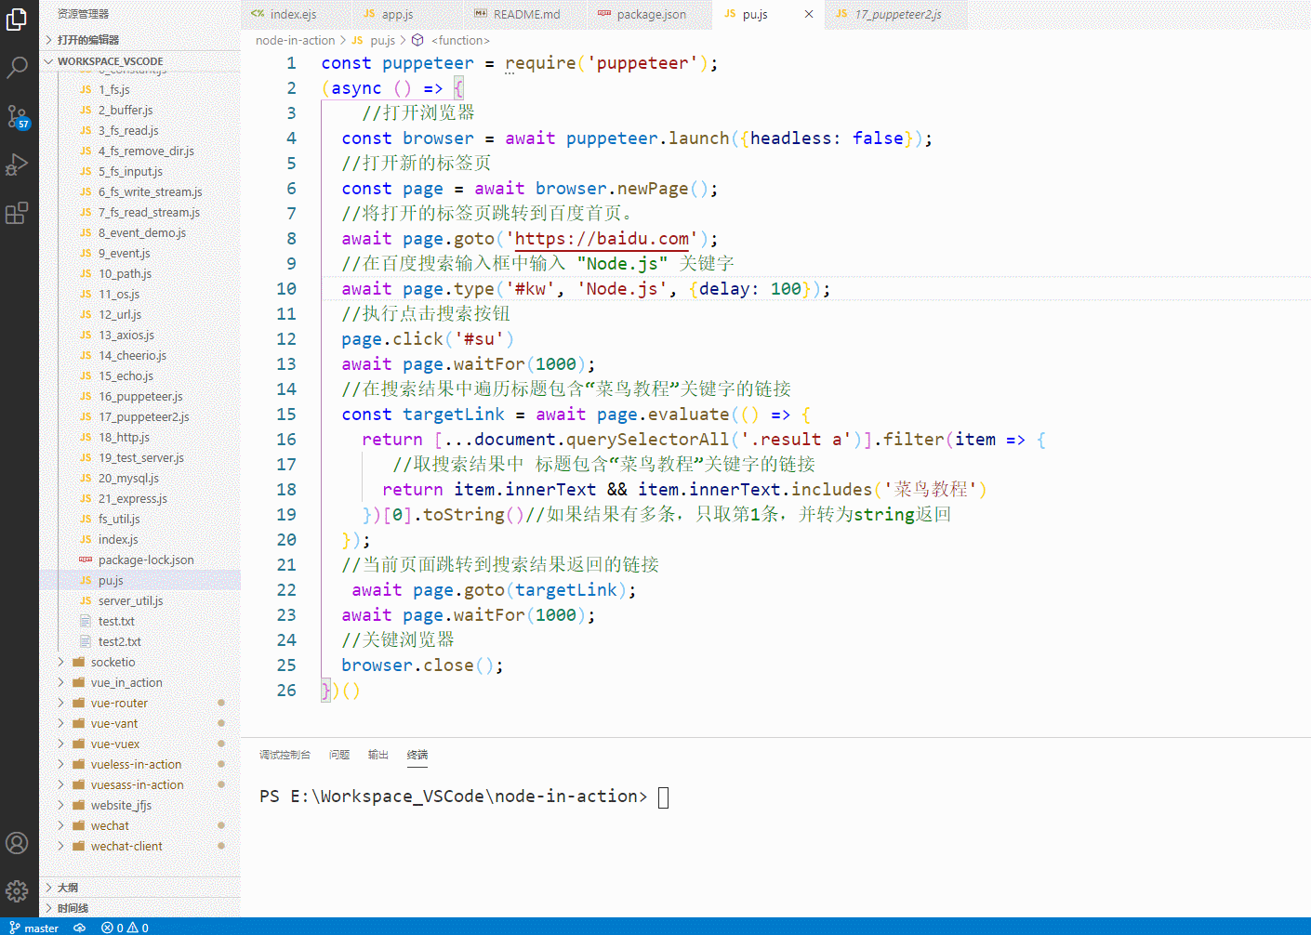Open 16_puppeteer.js file
Image resolution: width=1311 pixels, height=935 pixels.
140,396
